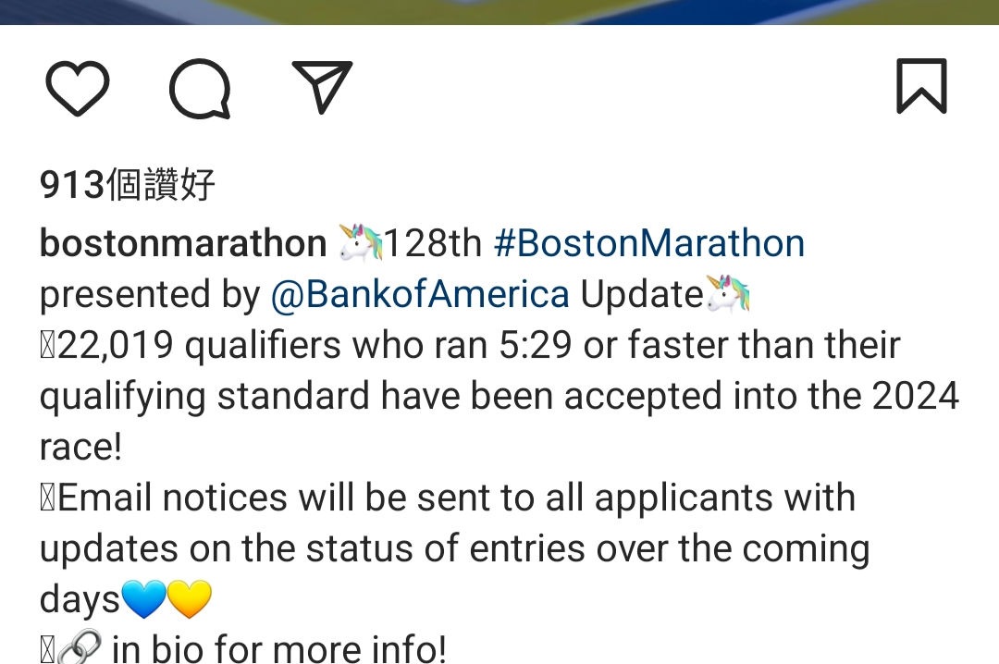The image size is (999, 664).
Task: Click the unicorn emoji after Update
Action: (728, 293)
